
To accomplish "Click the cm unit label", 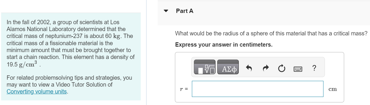I will pos(333,89).
